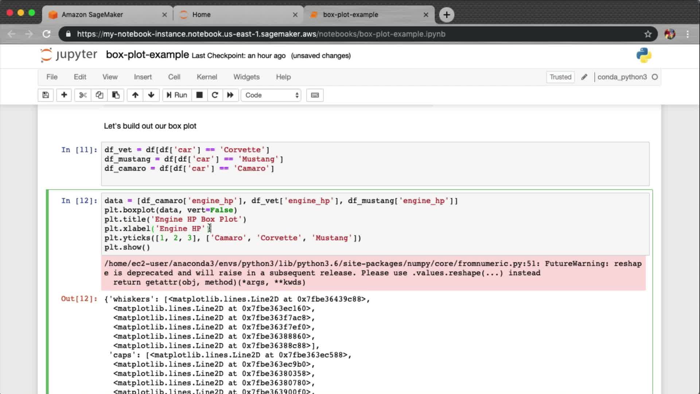Interrupt the kernel stop icon
Image resolution: width=700 pixels, height=394 pixels.
(x=199, y=95)
